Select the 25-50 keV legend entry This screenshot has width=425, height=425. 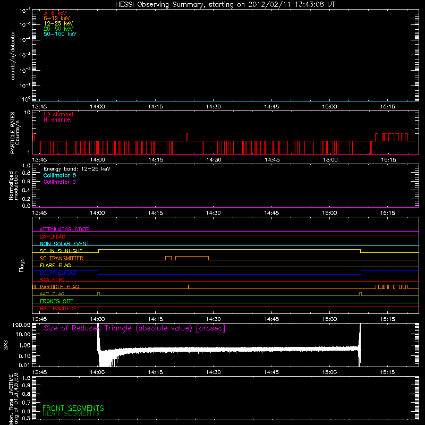point(58,29)
